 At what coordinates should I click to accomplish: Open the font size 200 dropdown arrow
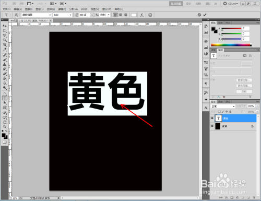[x=92, y=15]
